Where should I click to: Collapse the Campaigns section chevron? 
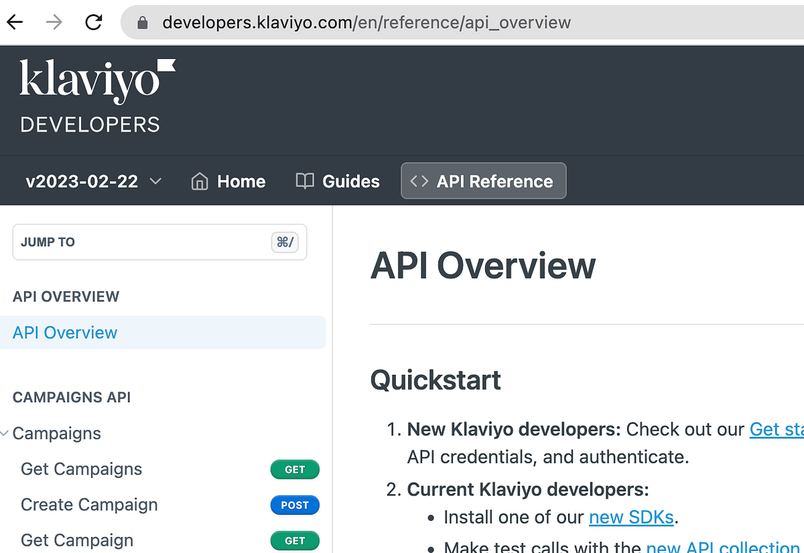pyautogui.click(x=5, y=432)
